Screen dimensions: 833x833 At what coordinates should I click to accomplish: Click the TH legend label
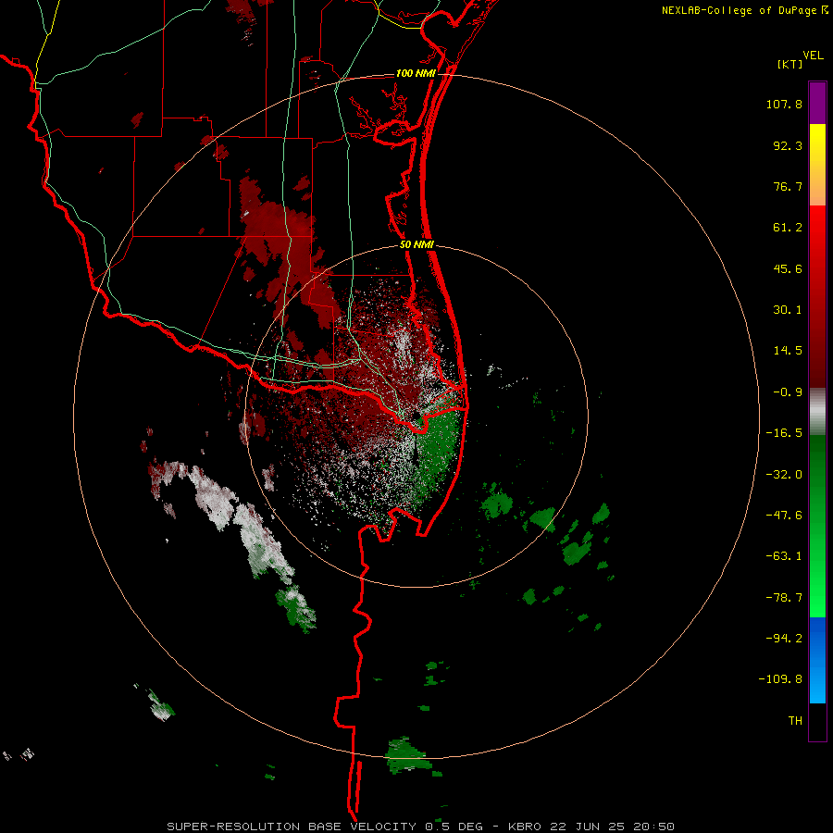[795, 721]
